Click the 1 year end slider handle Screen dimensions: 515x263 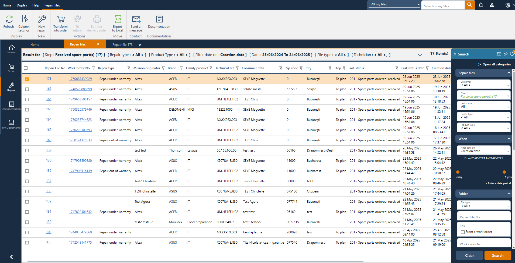click(x=504, y=172)
